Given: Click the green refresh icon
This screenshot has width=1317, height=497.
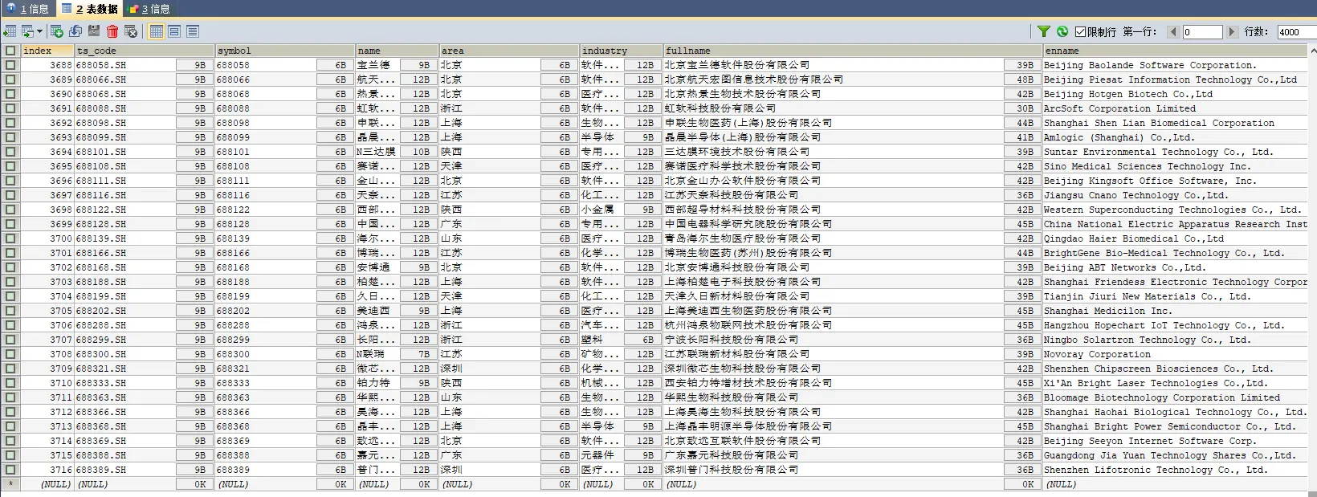Looking at the screenshot, I should [1062, 31].
